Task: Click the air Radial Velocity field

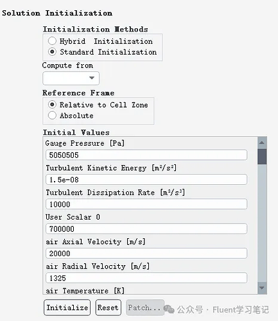Action: tap(146, 278)
